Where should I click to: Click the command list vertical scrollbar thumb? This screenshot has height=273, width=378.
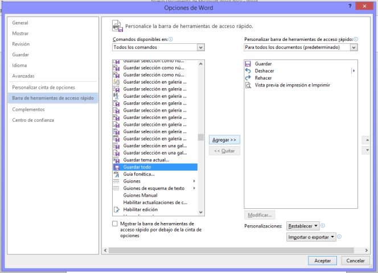click(x=200, y=137)
